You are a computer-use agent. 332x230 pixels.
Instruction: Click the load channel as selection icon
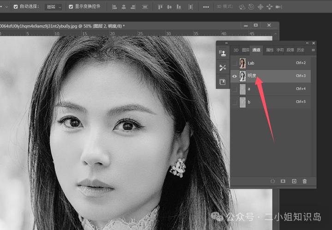coord(272,181)
